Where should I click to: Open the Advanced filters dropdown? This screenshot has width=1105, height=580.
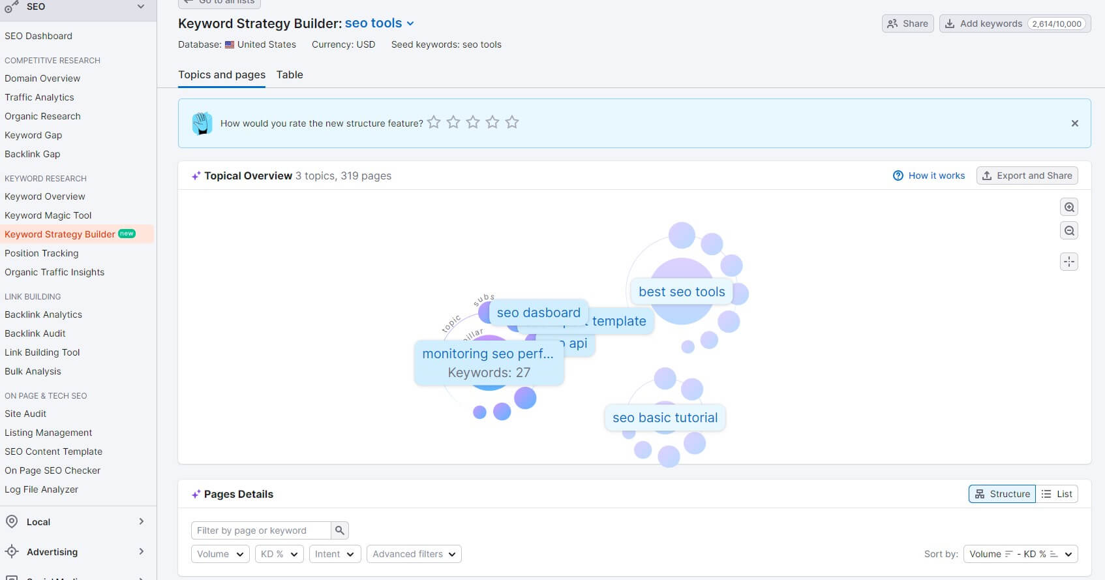click(414, 554)
